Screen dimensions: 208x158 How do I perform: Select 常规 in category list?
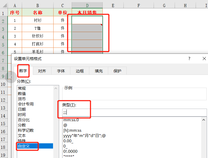point(35,88)
